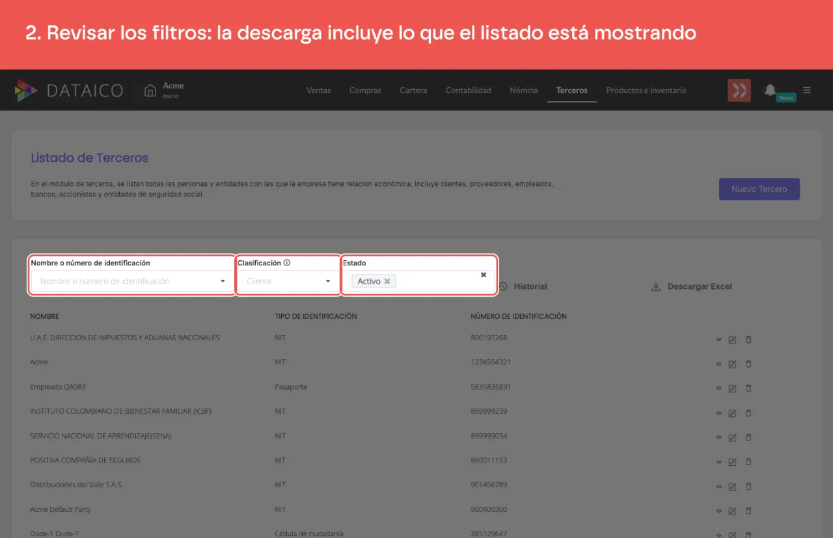Select the POSITIVA COMPAÑÍA DE SEGUROS name
Image resolution: width=833 pixels, height=538 pixels.
[x=85, y=460]
